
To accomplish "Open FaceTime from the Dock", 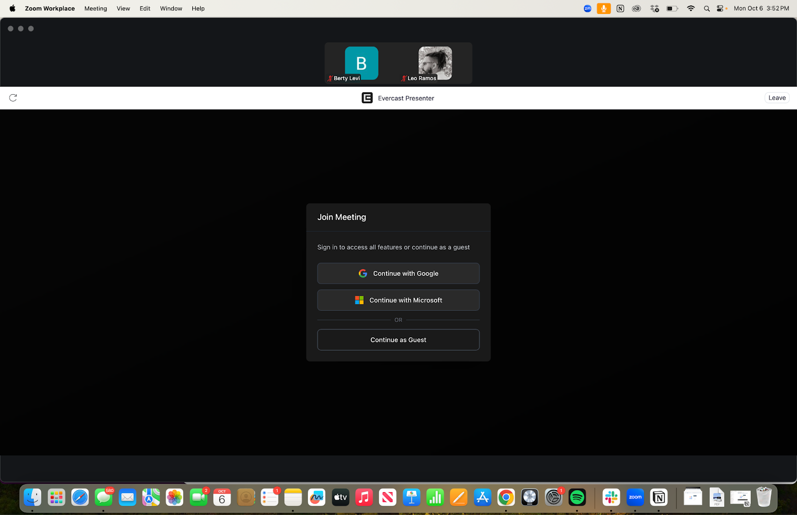I will (x=198, y=497).
